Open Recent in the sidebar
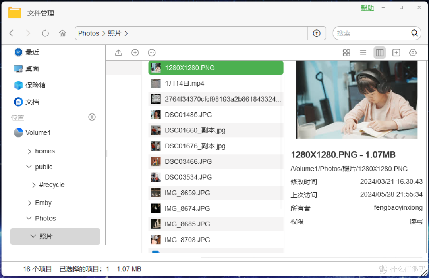The image size is (429, 278). coord(27,52)
